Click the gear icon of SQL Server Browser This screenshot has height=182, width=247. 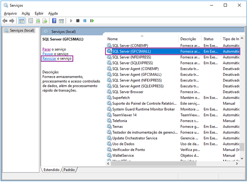tap(109, 92)
